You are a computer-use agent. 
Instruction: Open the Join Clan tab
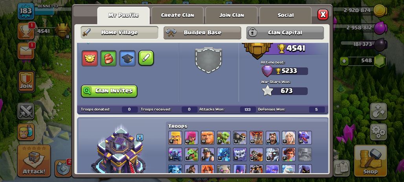231,15
